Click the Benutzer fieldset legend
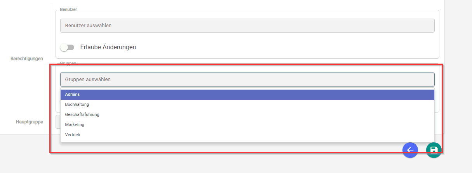The width and height of the screenshot is (472, 173). [68, 9]
